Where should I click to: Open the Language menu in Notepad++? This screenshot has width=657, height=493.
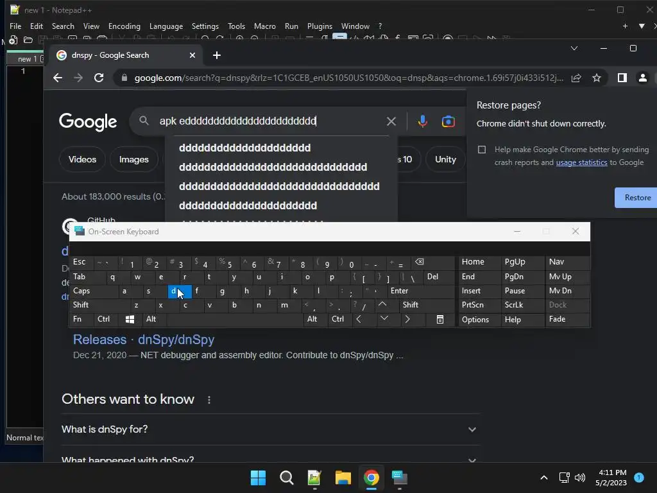pyautogui.click(x=166, y=26)
